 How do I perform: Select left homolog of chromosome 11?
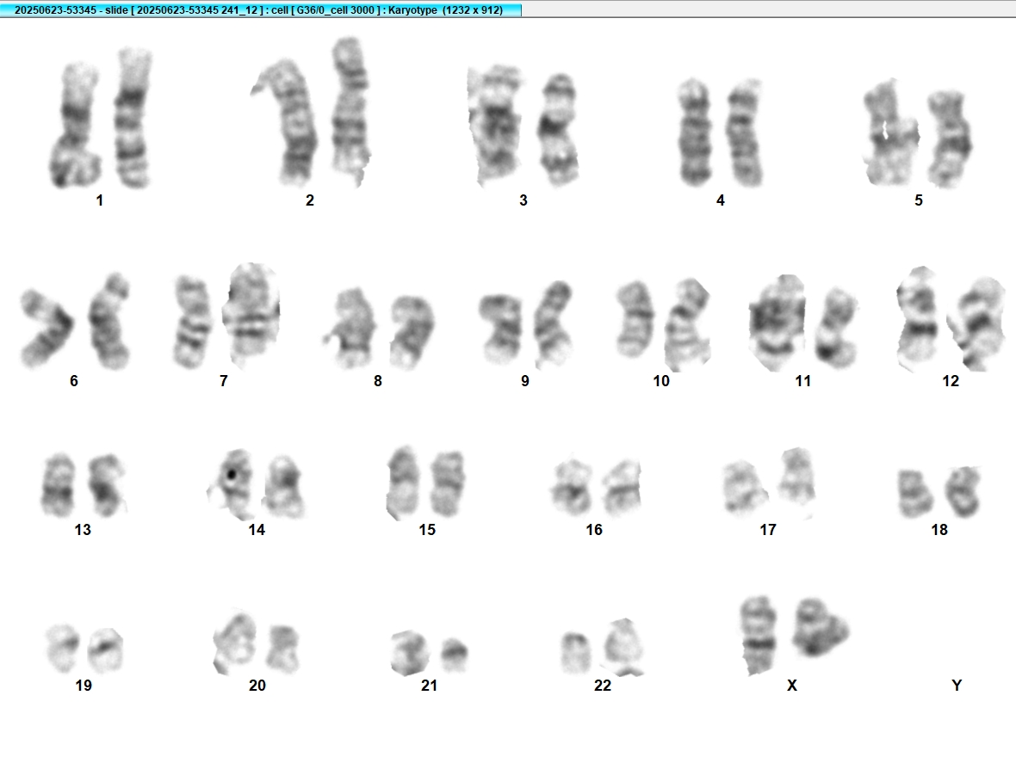[x=777, y=323]
